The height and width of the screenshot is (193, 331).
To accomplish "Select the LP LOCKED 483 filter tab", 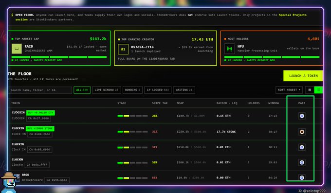I will [x=158, y=90].
